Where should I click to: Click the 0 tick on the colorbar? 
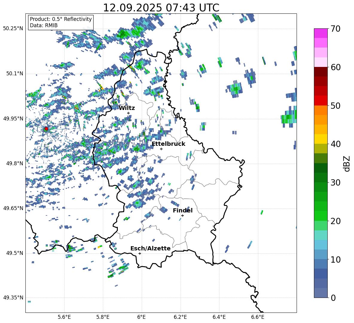(x=333, y=298)
